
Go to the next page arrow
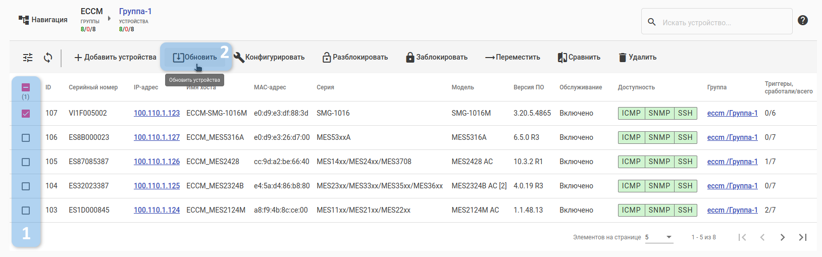tap(782, 237)
